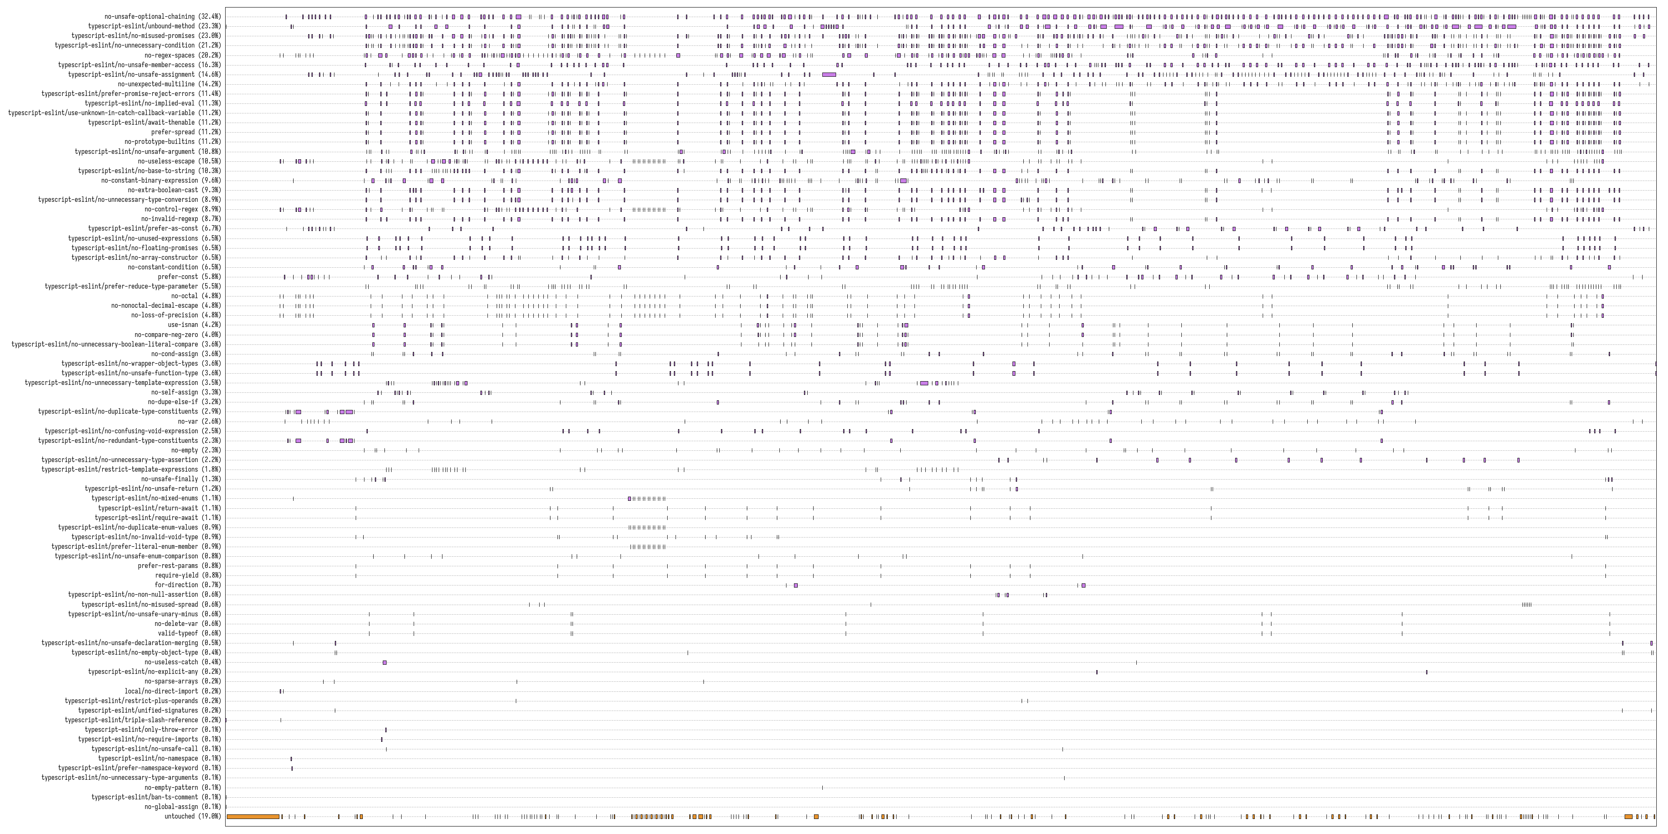The width and height of the screenshot is (1668, 834).
Task: Click the no-nonoctal-decimal-escape (4.8%) label
Action: pyautogui.click(x=166, y=306)
